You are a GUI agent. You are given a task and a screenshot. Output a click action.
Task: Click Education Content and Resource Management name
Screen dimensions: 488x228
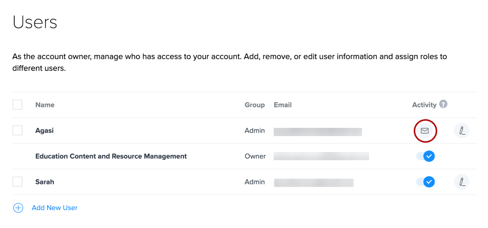111,156
